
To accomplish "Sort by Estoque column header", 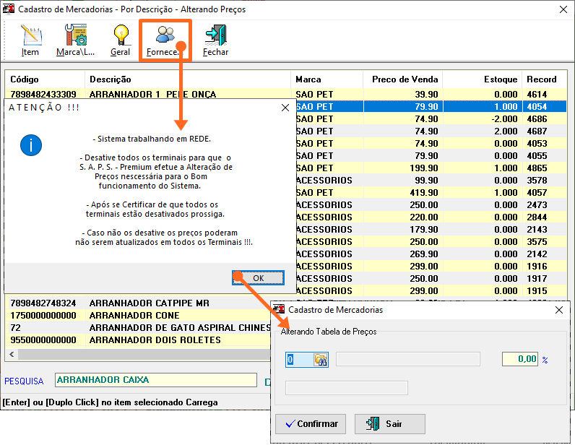I will click(x=483, y=79).
